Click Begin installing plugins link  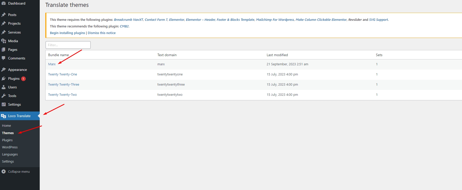[67, 33]
